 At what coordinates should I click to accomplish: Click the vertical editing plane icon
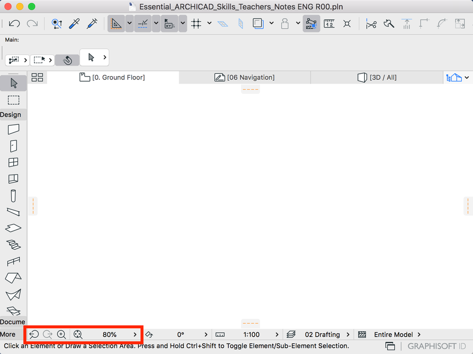click(x=241, y=24)
